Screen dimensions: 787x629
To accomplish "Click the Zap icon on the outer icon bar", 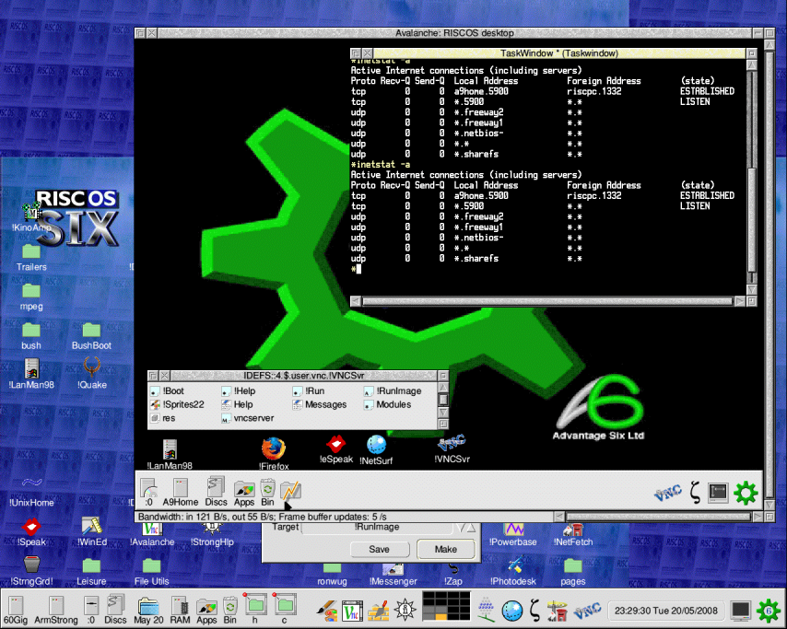I will 534,611.
